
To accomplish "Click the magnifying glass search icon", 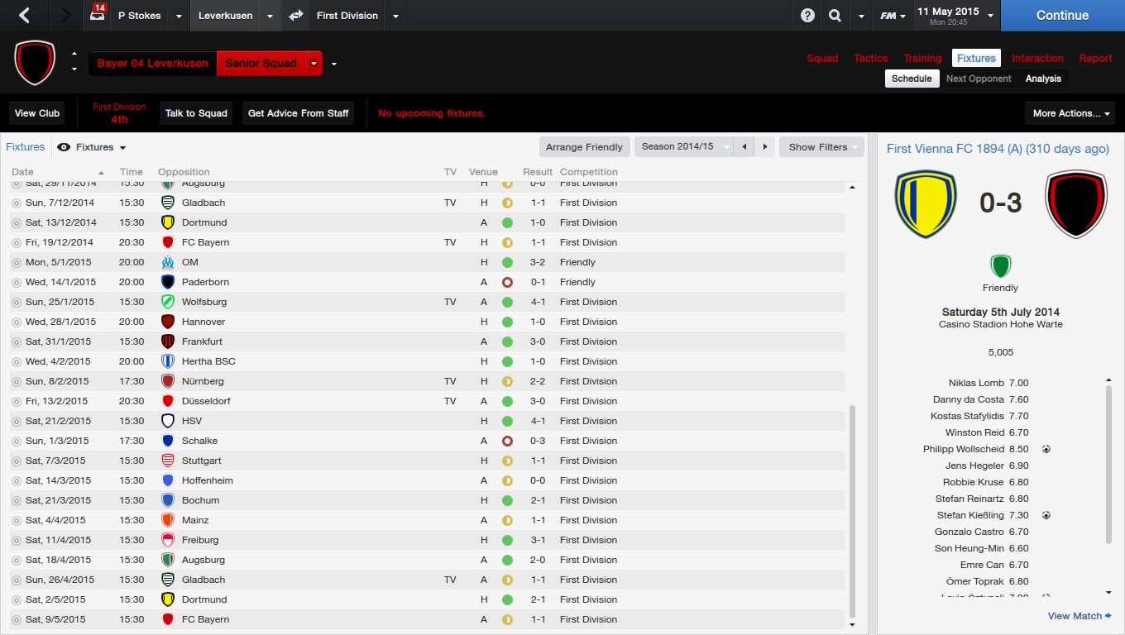I will 835,16.
